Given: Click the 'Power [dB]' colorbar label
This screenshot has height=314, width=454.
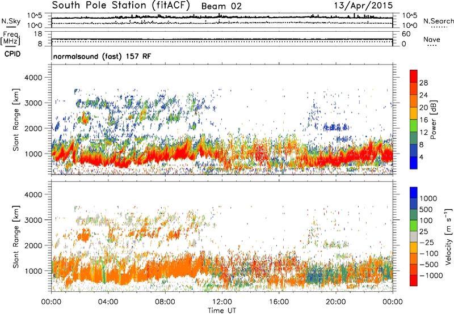Looking at the screenshot, I should (x=434, y=120).
